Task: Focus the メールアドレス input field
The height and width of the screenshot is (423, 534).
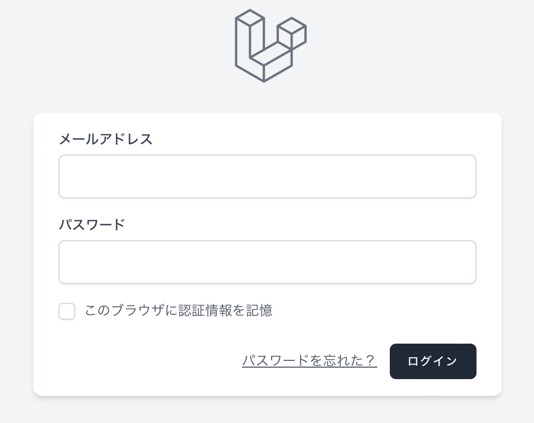Action: point(268,177)
